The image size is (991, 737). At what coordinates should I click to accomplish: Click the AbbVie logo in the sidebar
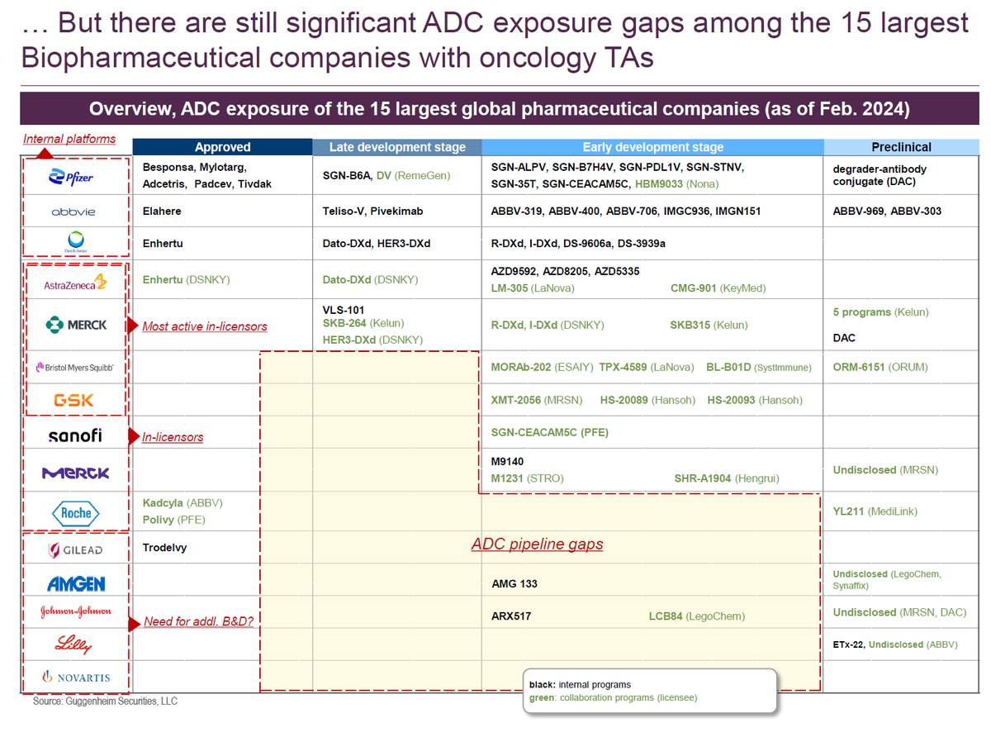[x=75, y=212]
